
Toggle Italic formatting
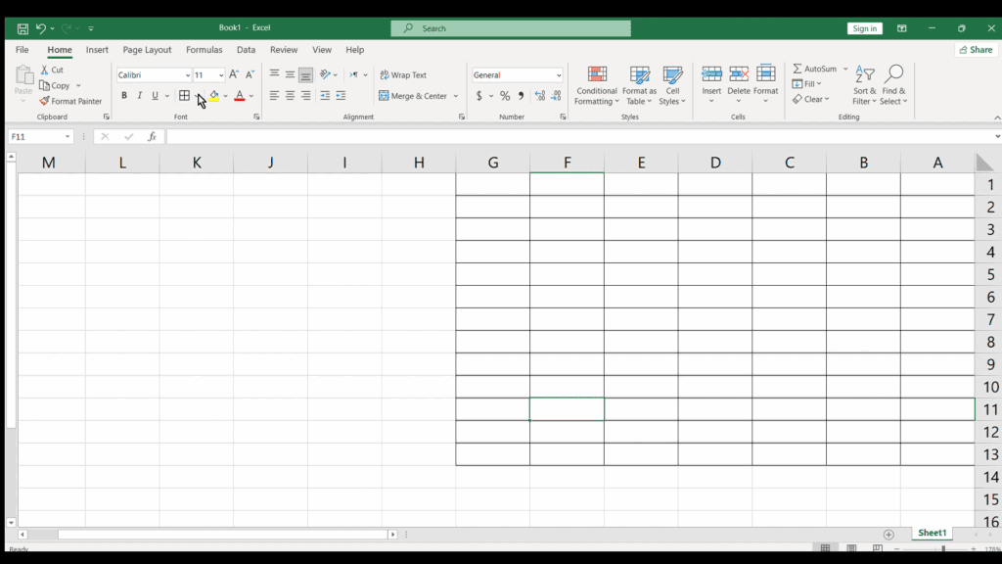click(x=139, y=96)
